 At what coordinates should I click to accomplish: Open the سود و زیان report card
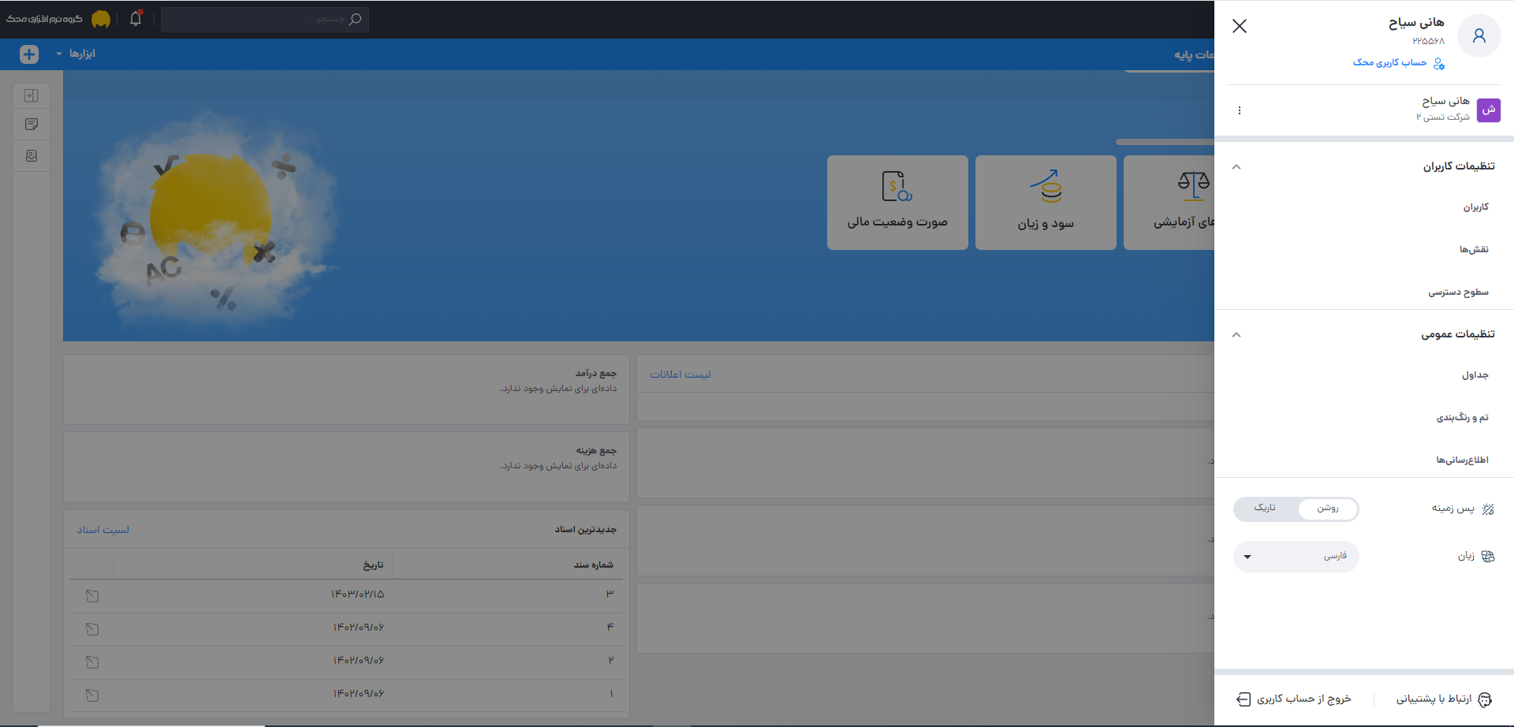[x=1046, y=203]
